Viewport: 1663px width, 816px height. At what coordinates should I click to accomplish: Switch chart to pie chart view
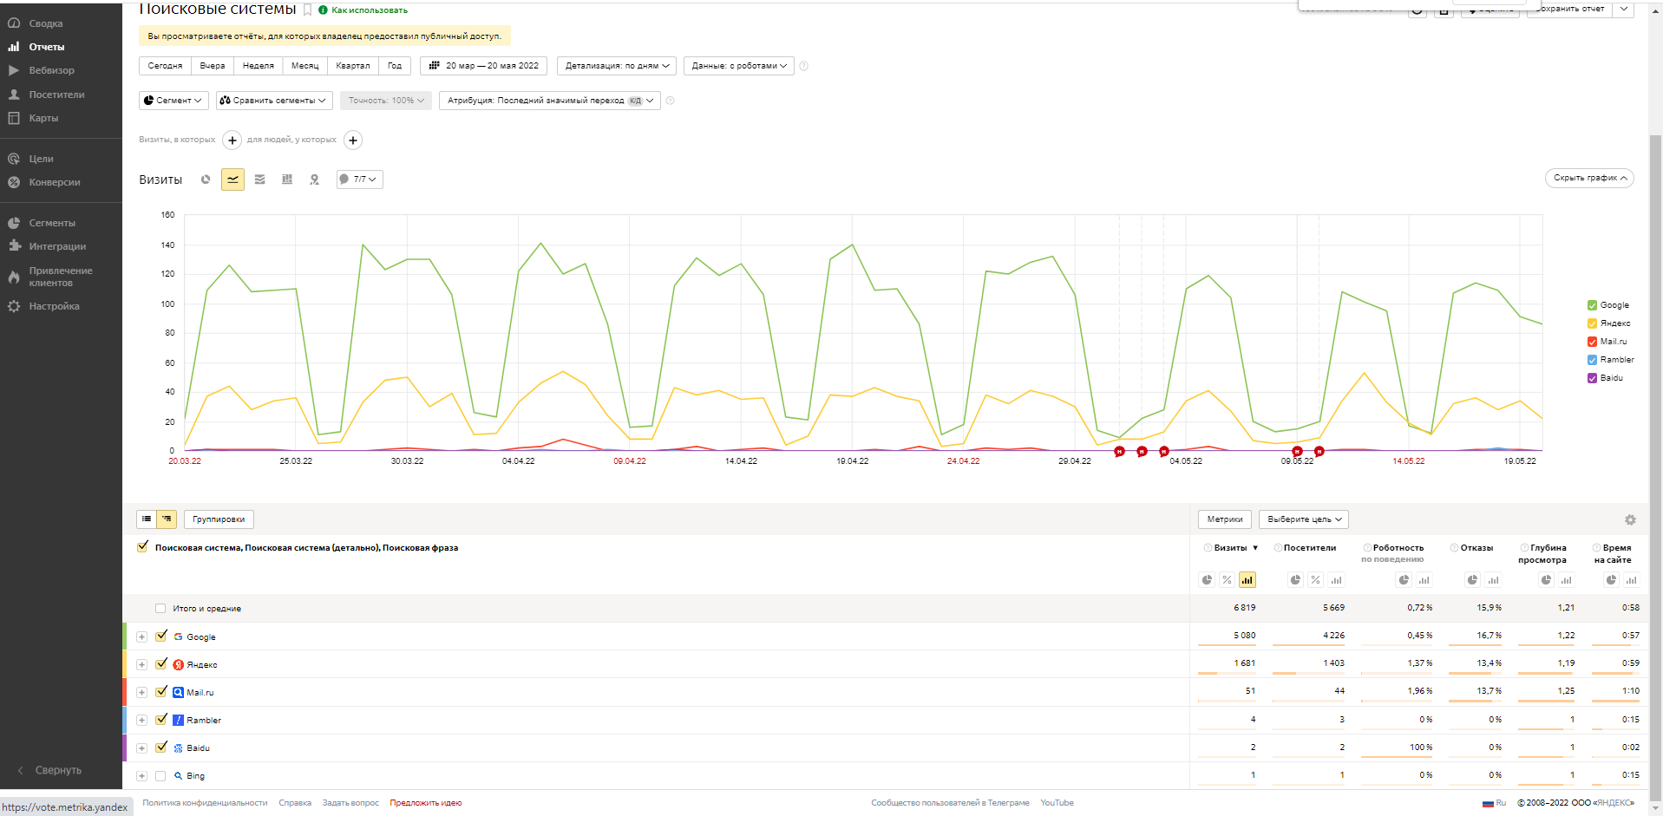[206, 180]
